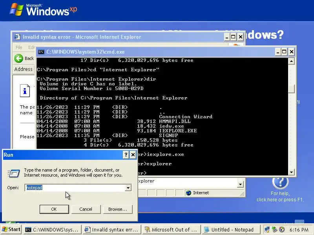
Task: Click the Open text field containing notepad
Action: coord(75,188)
